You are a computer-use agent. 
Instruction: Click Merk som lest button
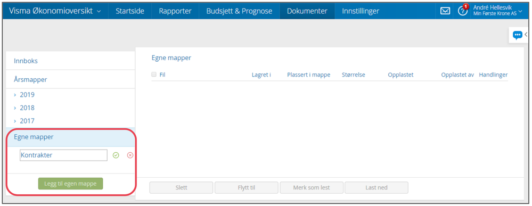click(x=312, y=188)
